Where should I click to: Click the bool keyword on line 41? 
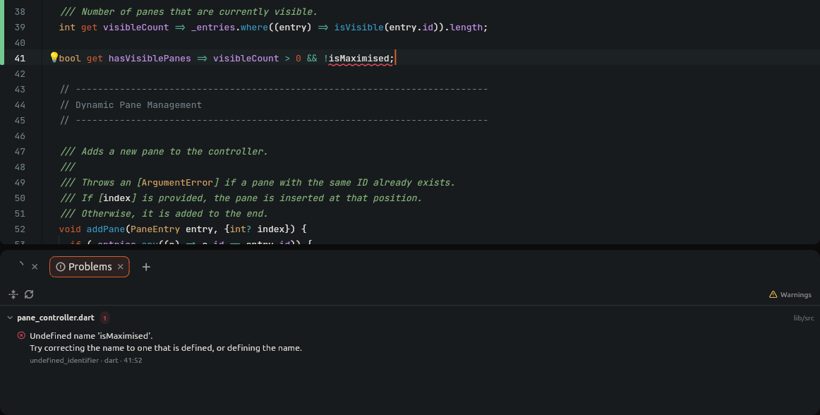pos(70,58)
